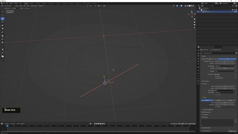Collapse the Geometry panel
Screen dimensions: 238x134
click(204, 83)
